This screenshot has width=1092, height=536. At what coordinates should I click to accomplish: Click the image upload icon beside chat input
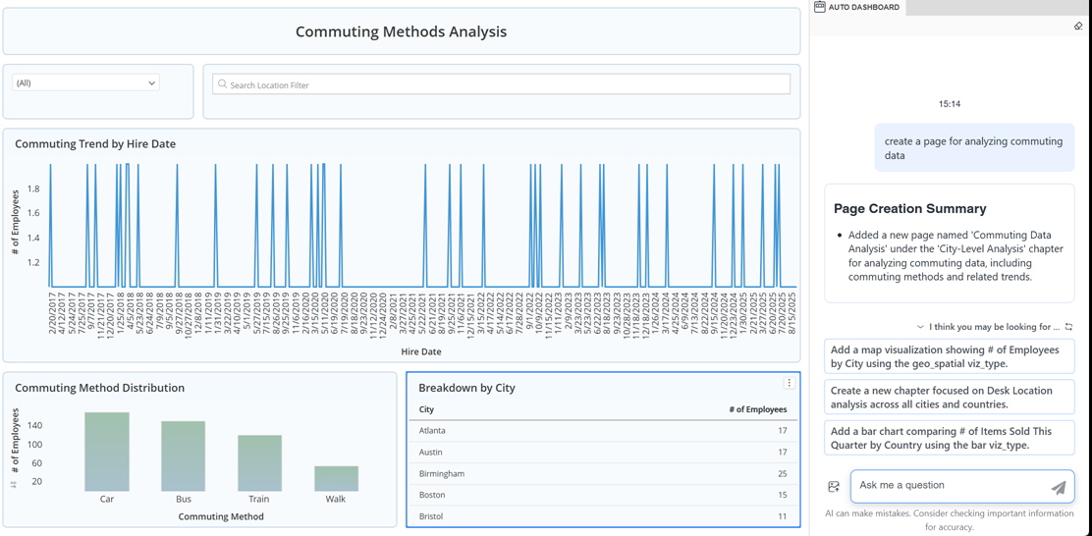click(x=834, y=487)
